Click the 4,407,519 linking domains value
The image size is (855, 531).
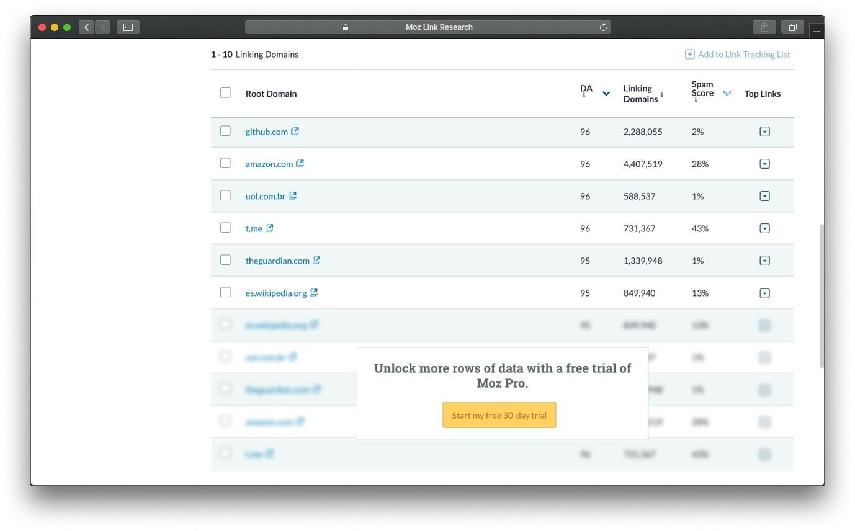[x=643, y=164]
